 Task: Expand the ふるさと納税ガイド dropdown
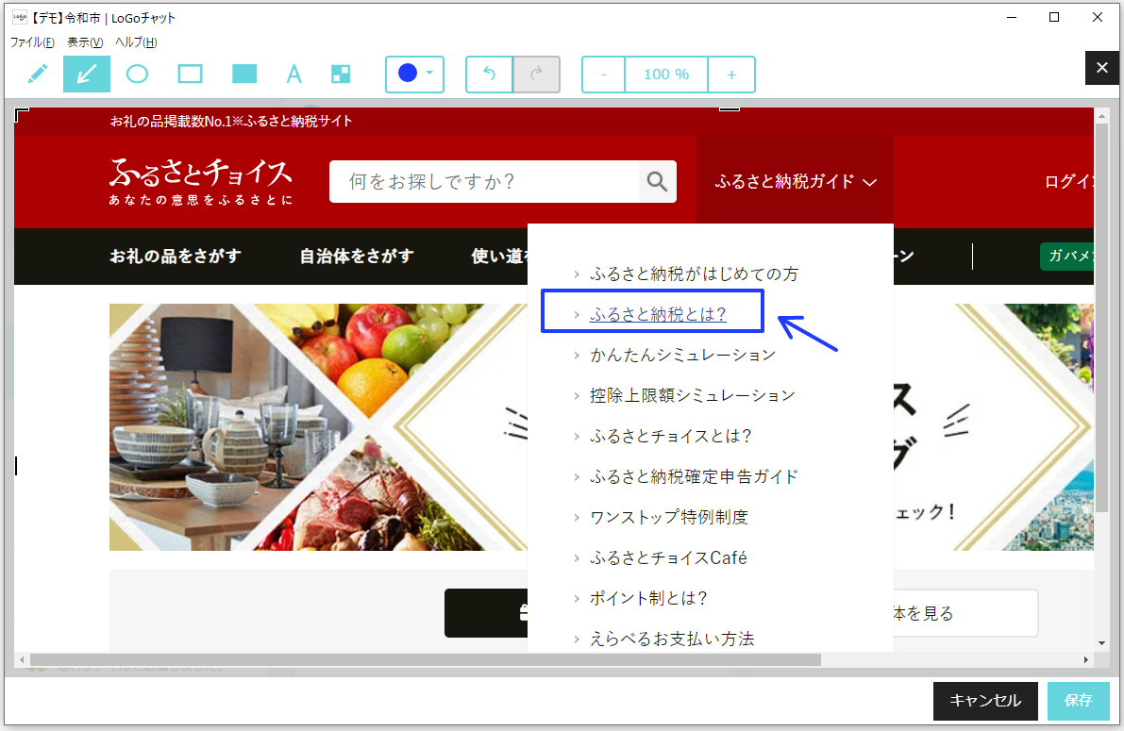point(795,181)
